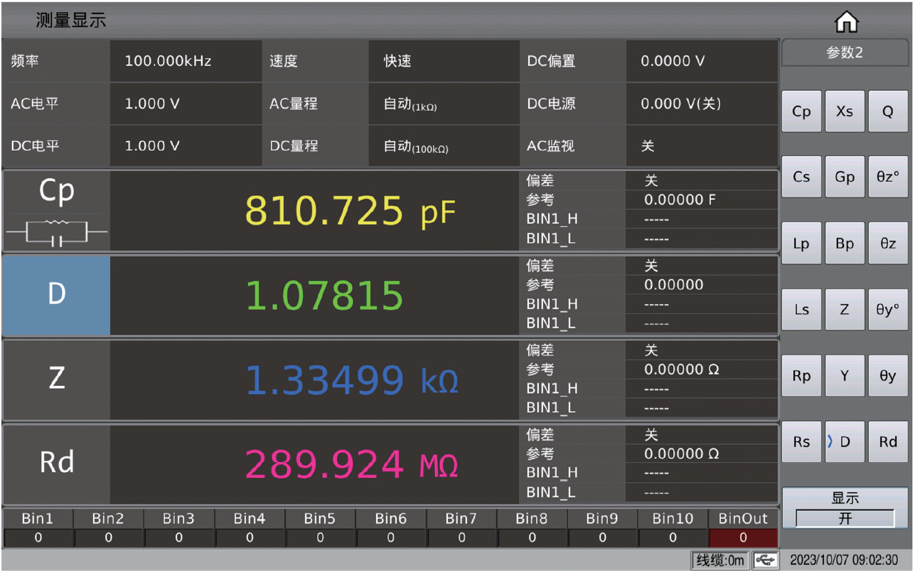The image size is (913, 572).
Task: Select the Rd button in parameter grid
Action: click(887, 442)
